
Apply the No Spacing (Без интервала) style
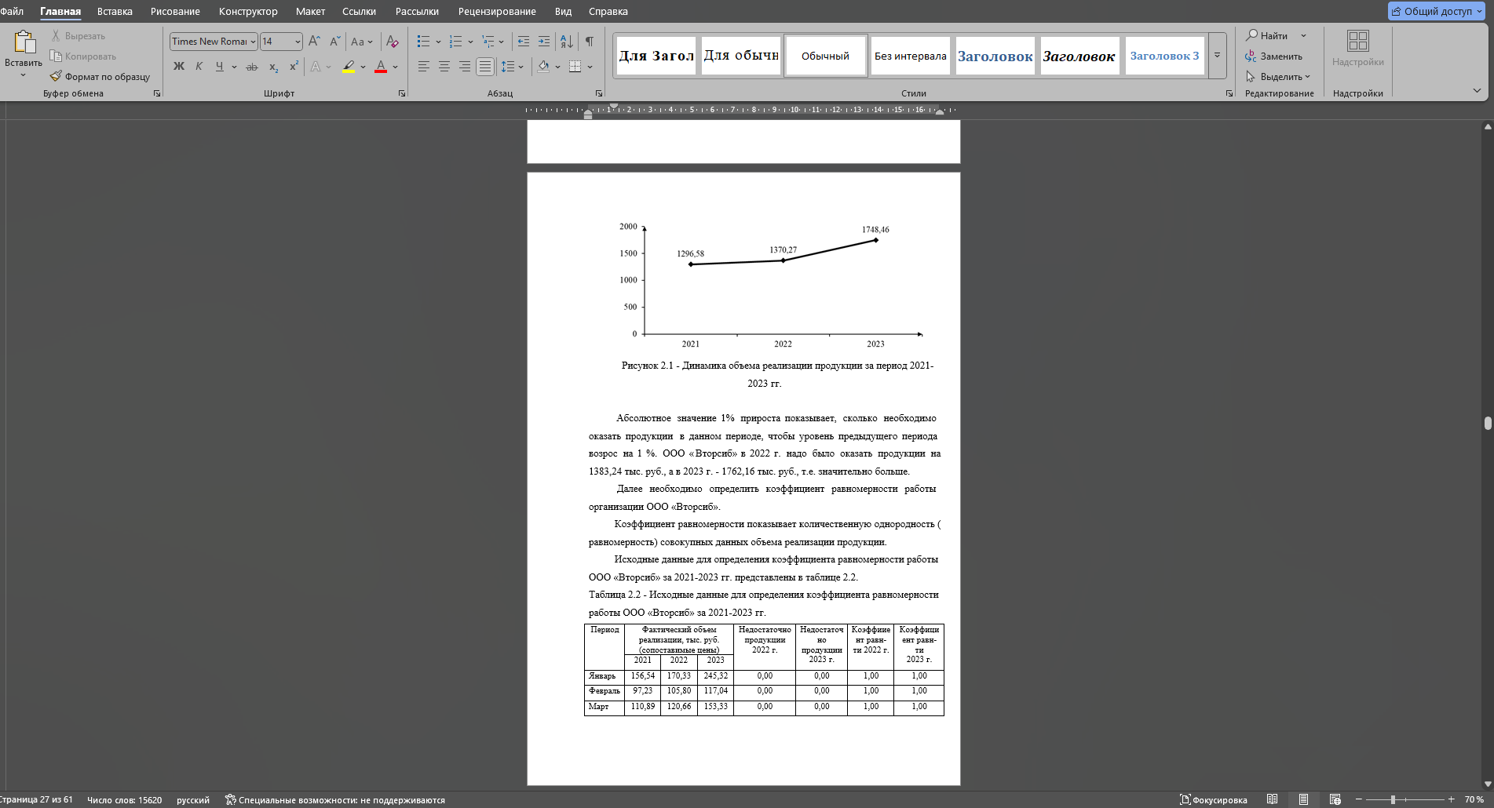[911, 56]
